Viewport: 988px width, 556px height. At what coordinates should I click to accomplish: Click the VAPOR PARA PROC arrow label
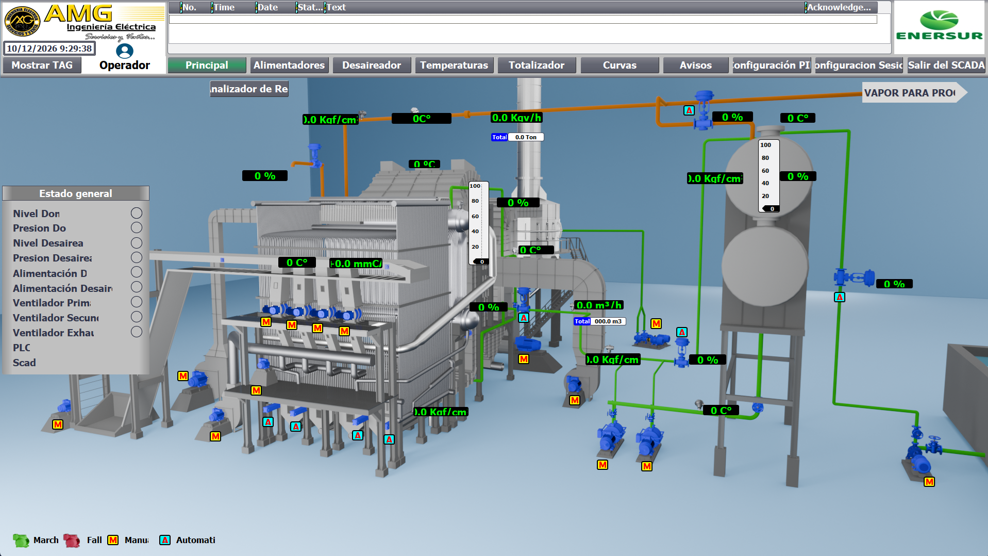[x=914, y=93]
